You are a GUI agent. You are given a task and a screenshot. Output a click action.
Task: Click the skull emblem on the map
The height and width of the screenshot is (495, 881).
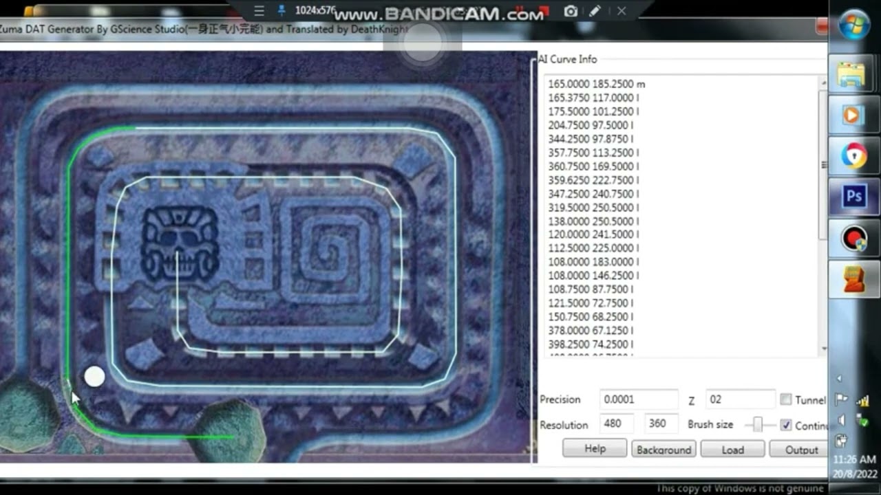pyautogui.click(x=180, y=243)
